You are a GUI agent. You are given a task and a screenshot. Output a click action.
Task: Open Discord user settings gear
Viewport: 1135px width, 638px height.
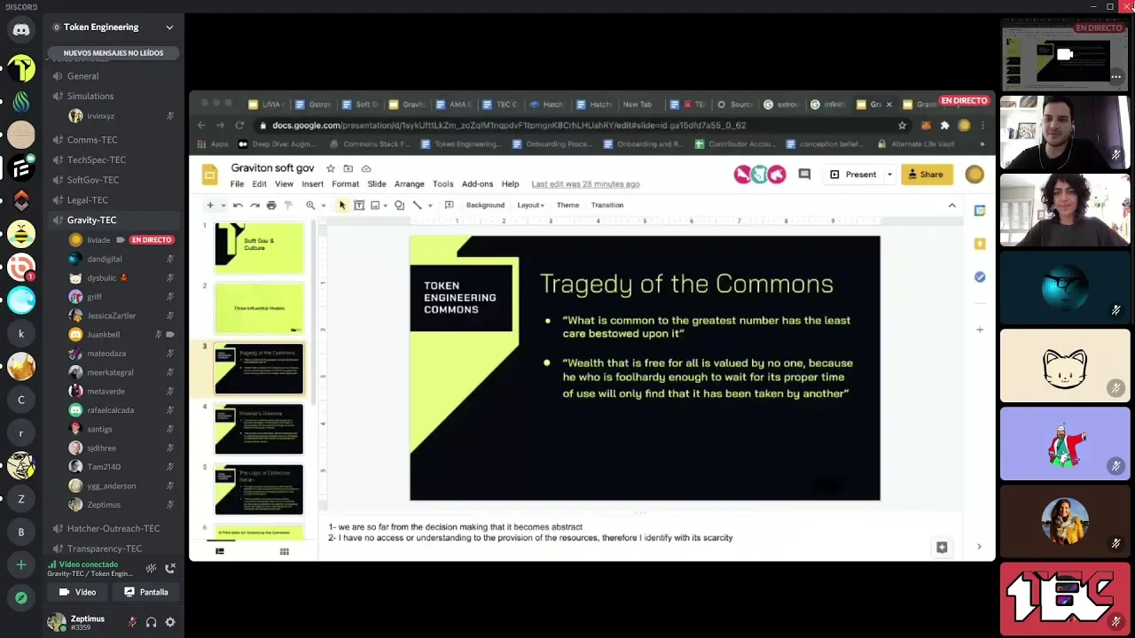coord(170,623)
